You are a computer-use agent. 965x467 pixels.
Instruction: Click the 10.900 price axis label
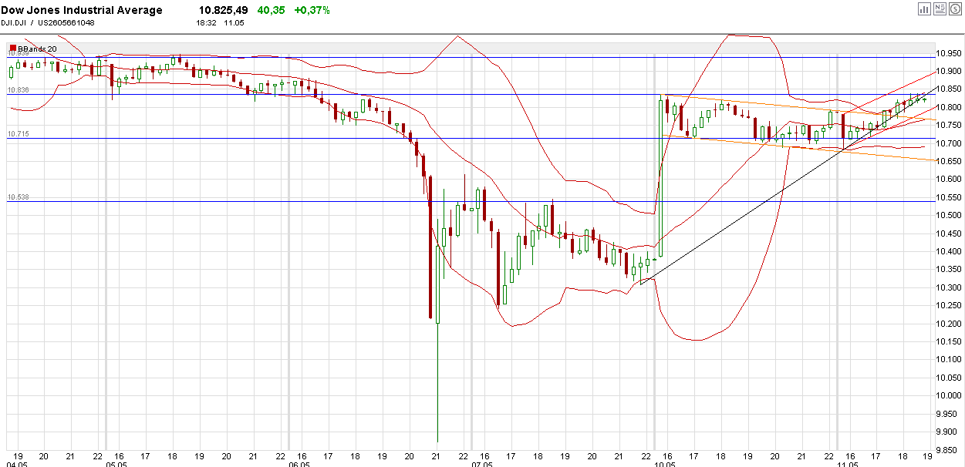(948, 72)
